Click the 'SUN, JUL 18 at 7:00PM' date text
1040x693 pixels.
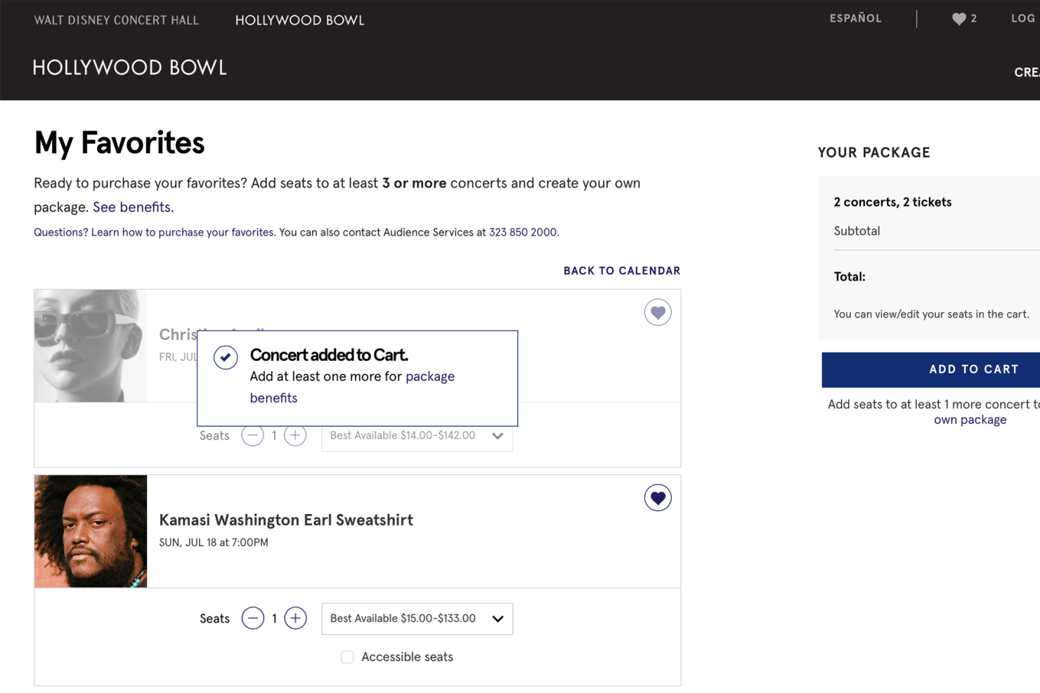coord(214,543)
